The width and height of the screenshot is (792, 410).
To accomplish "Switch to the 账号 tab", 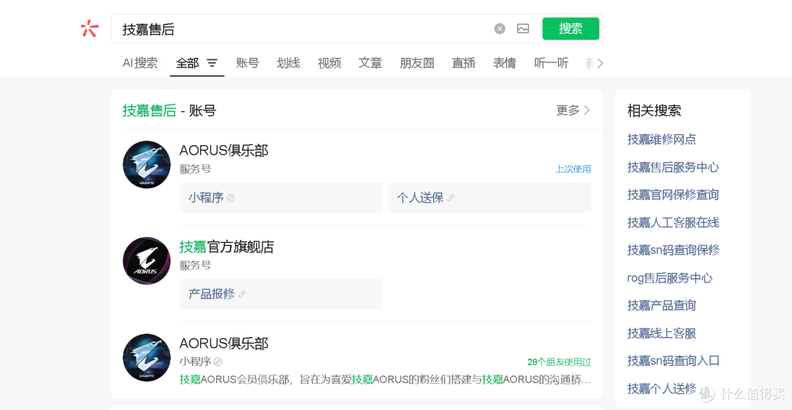I will tap(248, 63).
